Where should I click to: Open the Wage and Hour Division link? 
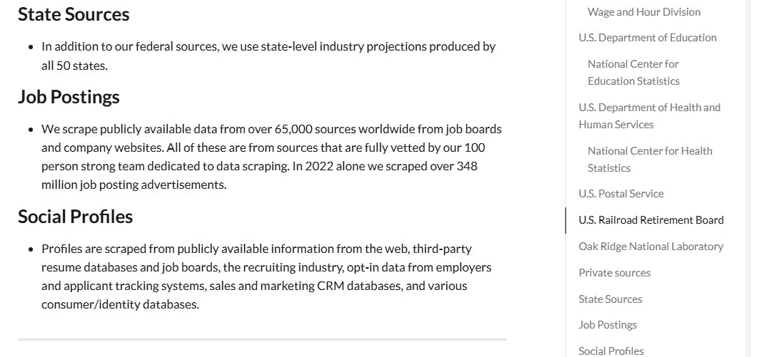coord(643,12)
